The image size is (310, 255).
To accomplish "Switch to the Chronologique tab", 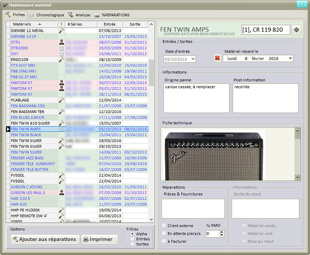I will point(46,15).
